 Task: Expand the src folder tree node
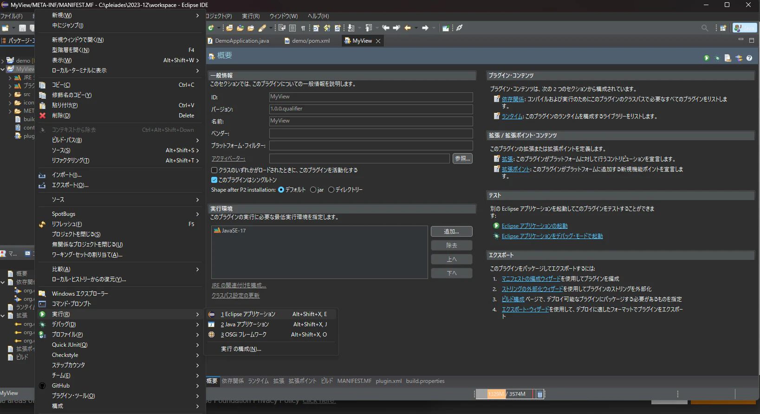pyautogui.click(x=10, y=94)
